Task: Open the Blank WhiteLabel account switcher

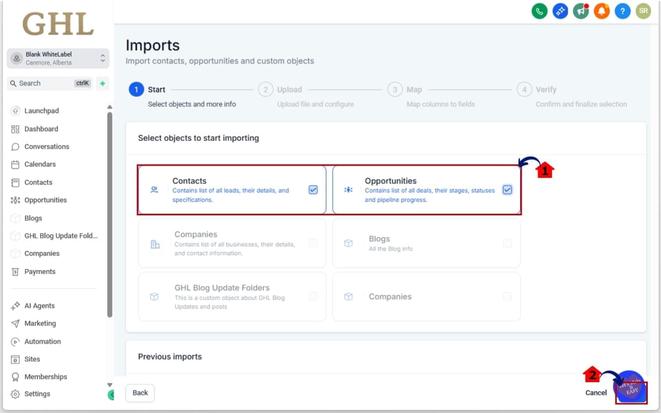Action: pos(57,58)
